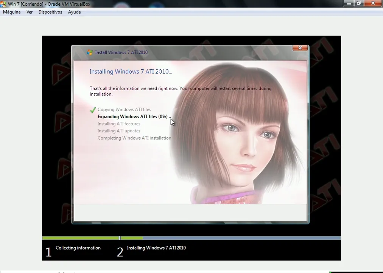Click stage 2 'Installing Windows 7 ATI 2010' label

[x=156, y=248]
